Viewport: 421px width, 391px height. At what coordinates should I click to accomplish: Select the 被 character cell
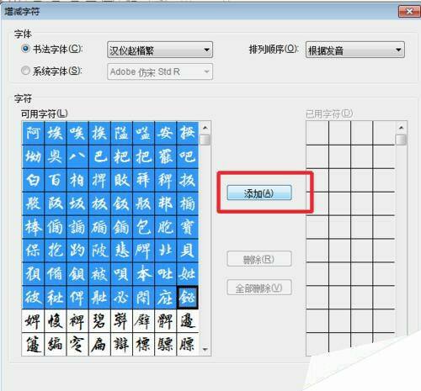[99, 274]
